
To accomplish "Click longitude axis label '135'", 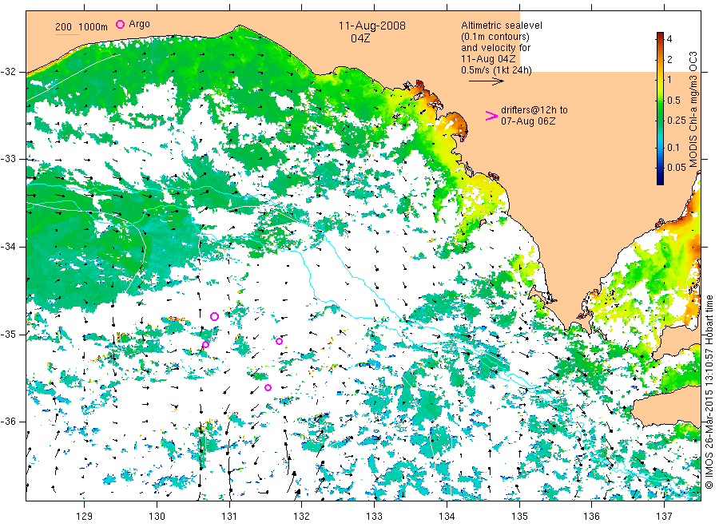I will pos(519,517).
